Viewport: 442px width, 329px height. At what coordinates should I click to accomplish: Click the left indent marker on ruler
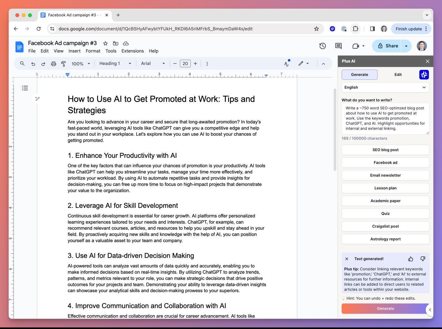tap(67, 74)
